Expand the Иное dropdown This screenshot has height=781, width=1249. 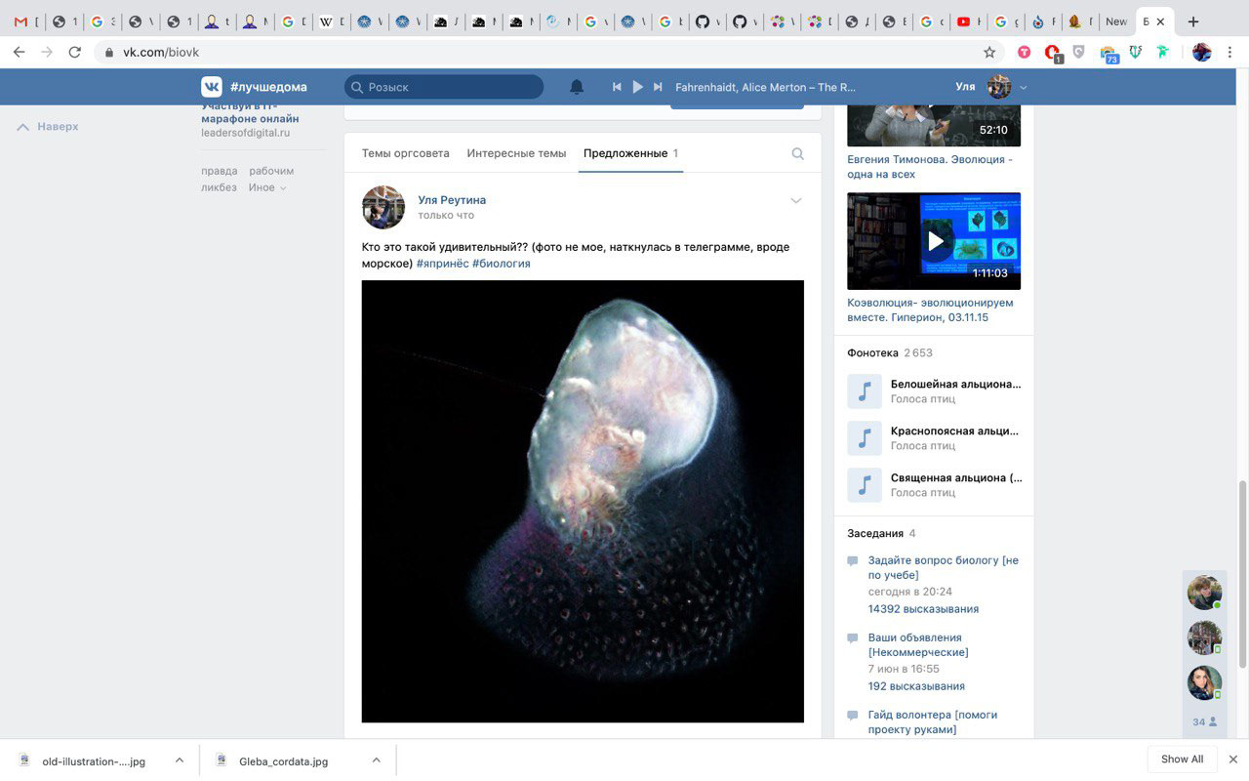tap(267, 187)
